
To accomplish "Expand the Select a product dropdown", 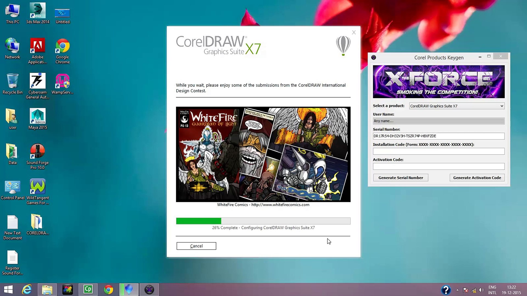I will (x=502, y=106).
